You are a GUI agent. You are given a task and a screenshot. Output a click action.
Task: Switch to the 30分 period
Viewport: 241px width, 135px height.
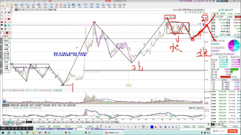[41, 10]
